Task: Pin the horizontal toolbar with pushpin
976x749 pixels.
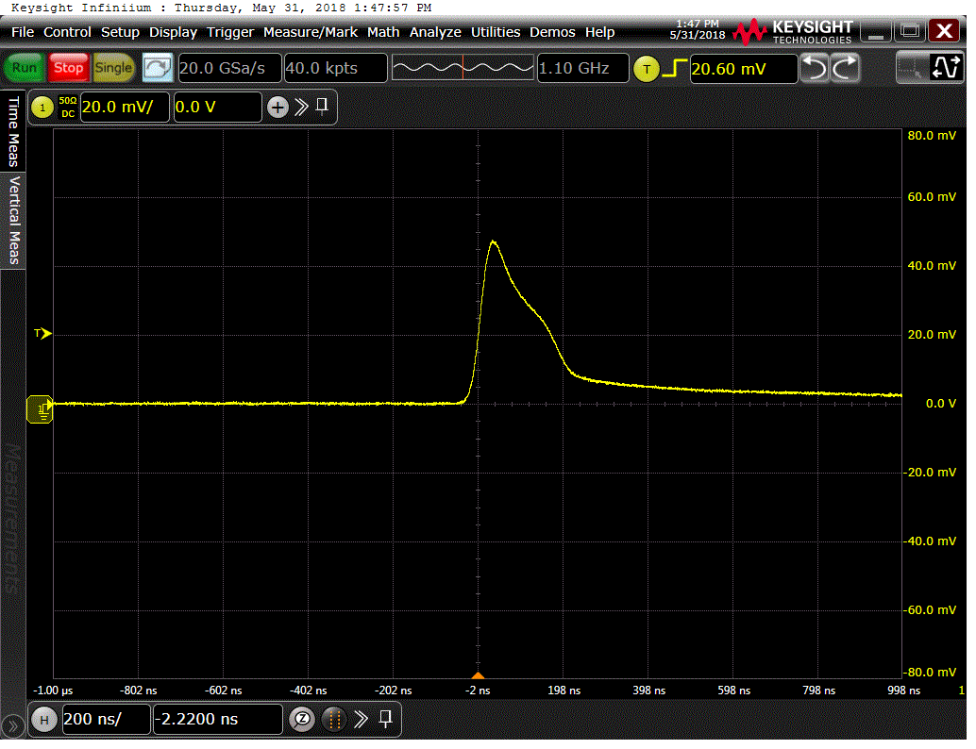Action: tap(385, 720)
